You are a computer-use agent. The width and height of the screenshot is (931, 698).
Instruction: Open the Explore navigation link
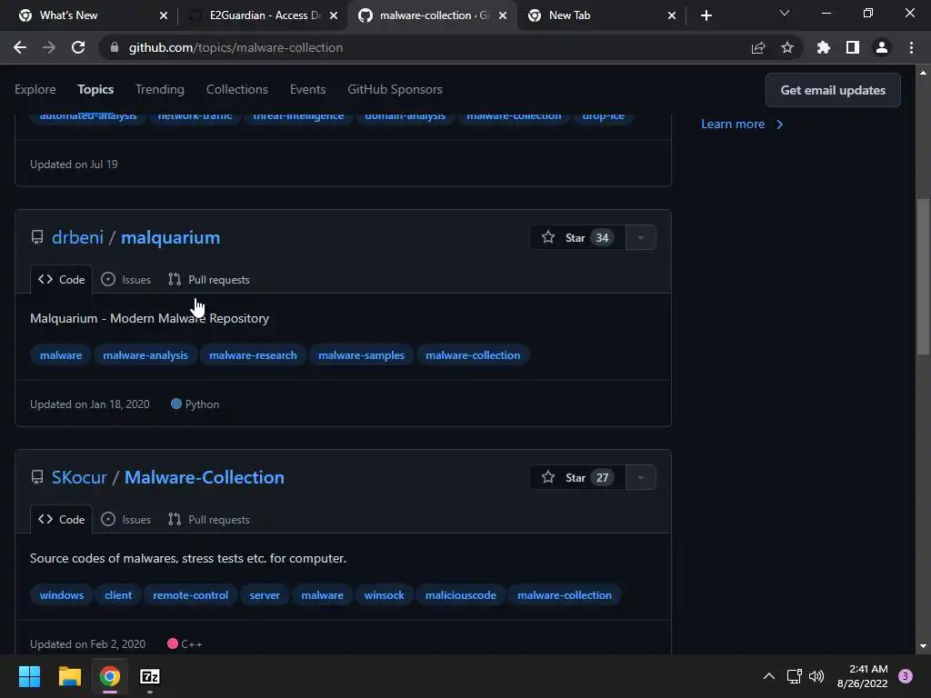click(x=35, y=89)
